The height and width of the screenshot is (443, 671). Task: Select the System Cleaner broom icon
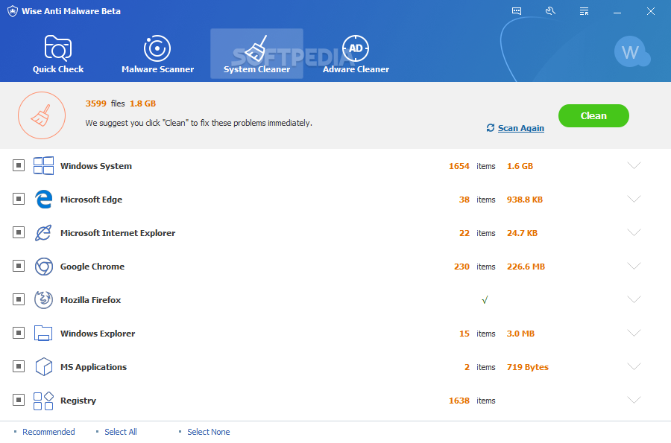[x=256, y=48]
